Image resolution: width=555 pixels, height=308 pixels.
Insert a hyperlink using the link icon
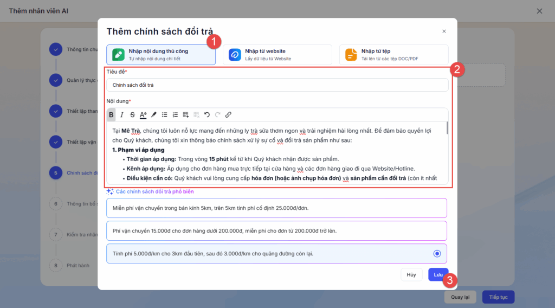[228, 115]
